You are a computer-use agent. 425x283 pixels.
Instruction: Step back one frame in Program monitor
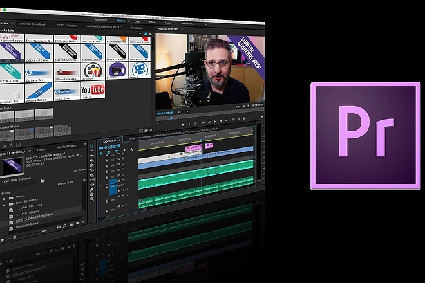[209, 122]
